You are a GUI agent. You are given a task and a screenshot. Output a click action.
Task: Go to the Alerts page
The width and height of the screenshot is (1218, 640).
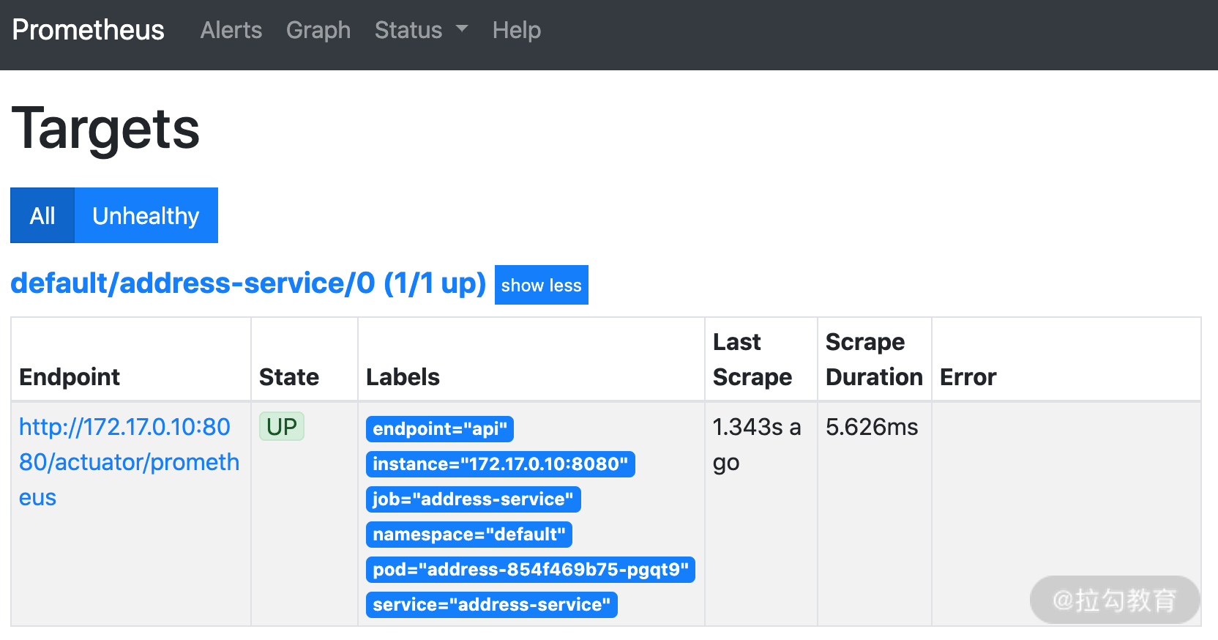pos(231,30)
